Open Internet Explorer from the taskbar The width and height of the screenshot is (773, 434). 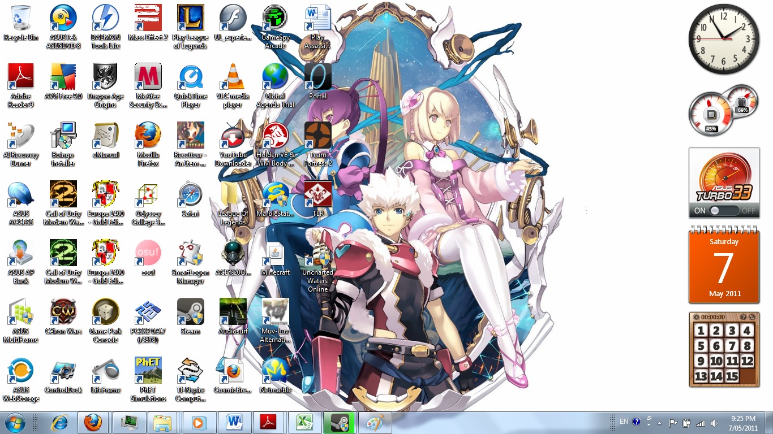point(59,423)
